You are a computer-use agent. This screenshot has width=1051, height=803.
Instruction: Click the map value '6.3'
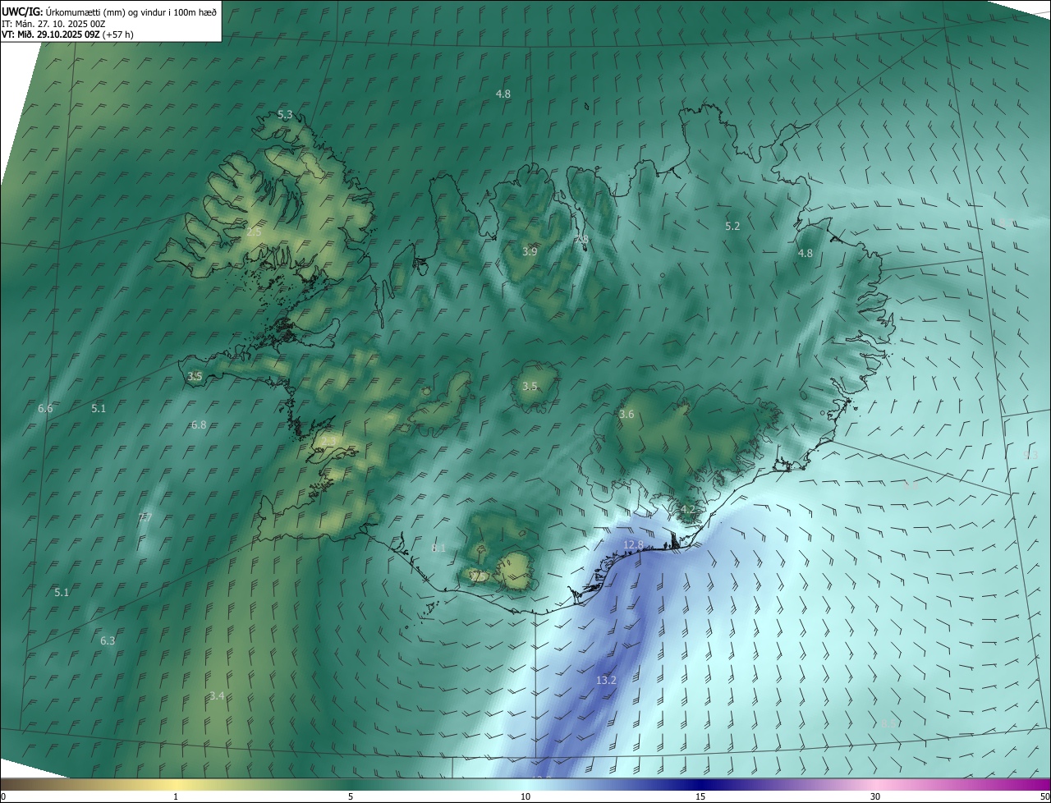pos(108,640)
